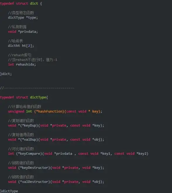This screenshot has height=193, width=172.
Task: Click the //私有数据 comment
Action: (17, 27)
